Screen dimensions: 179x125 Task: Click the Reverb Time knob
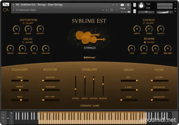click(x=132, y=48)
